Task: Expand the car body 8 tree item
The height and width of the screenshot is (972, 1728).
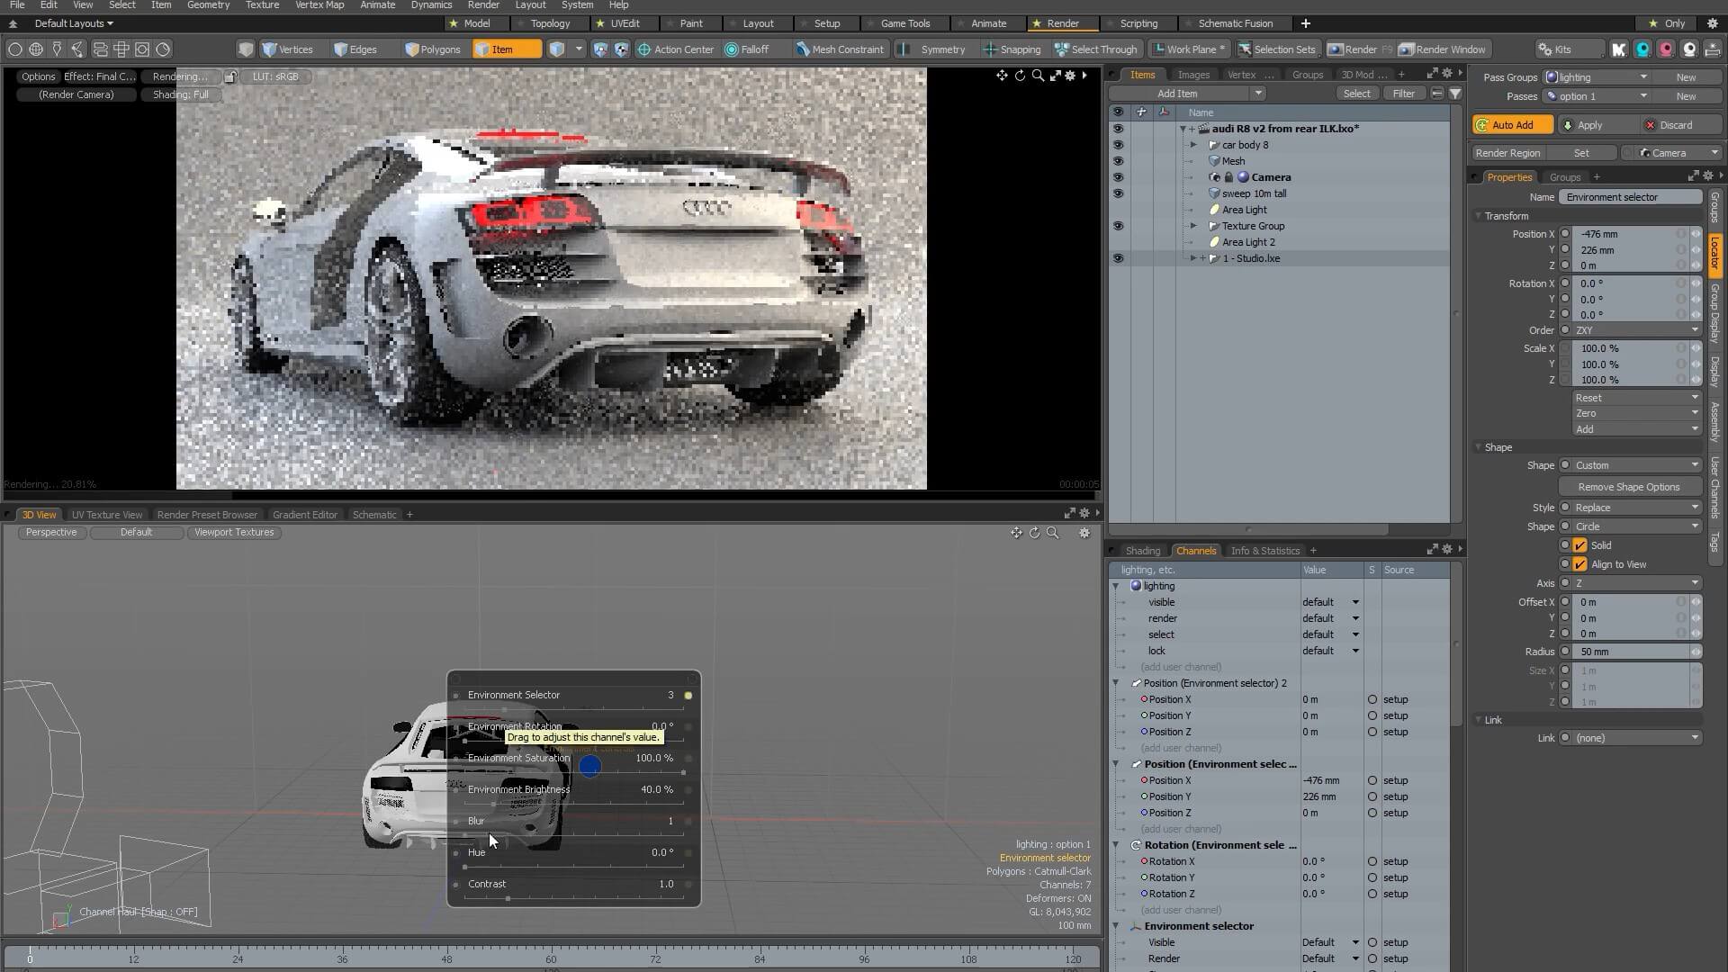Action: [x=1193, y=145]
